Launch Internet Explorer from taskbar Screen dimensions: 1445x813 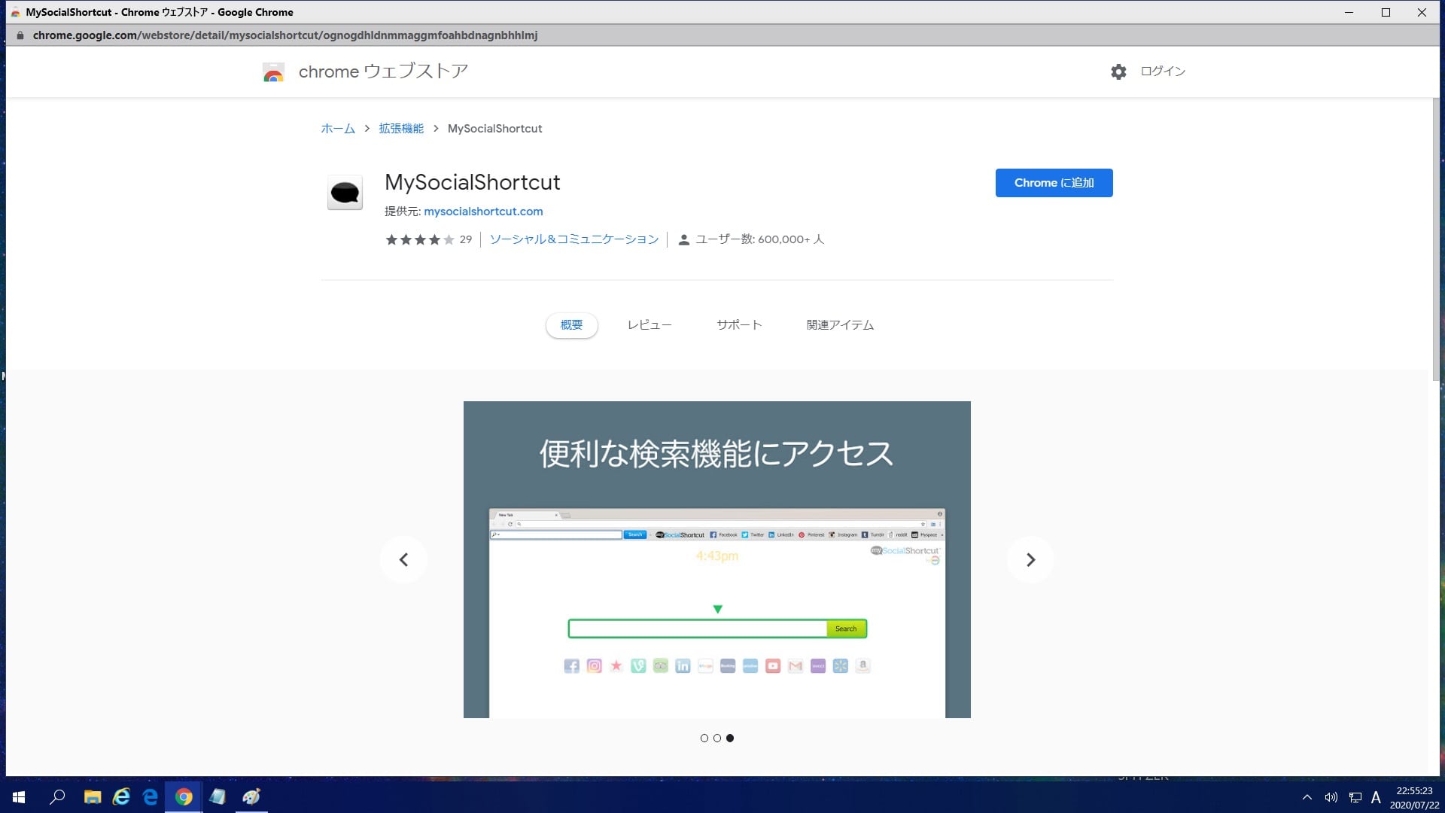pyautogui.click(x=121, y=796)
